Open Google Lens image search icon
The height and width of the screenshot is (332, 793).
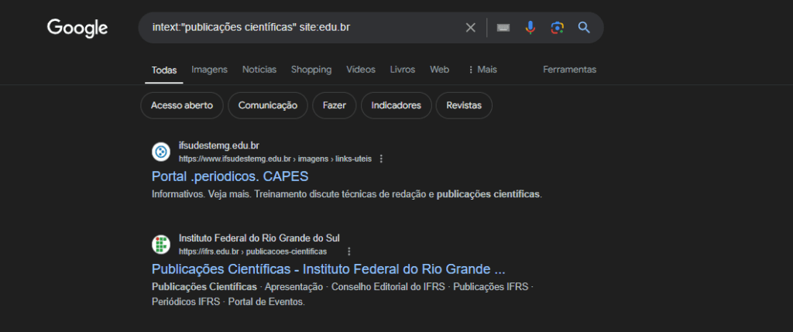point(557,28)
